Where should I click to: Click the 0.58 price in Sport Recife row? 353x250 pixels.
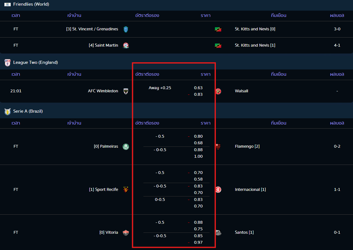coord(198,179)
